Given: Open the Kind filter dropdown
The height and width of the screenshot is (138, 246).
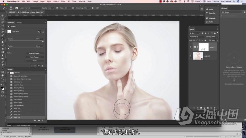Looking at the screenshot, I should [x=195, y=33].
